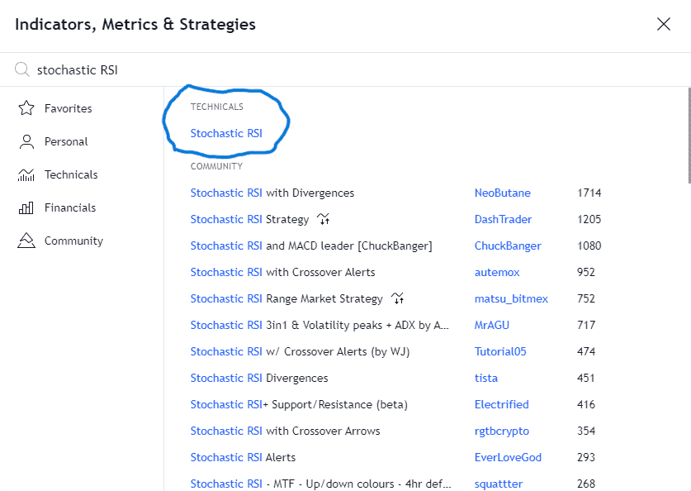Screen dimensions: 691x491
Task: Click the Community mountain icon
Action: click(x=26, y=241)
